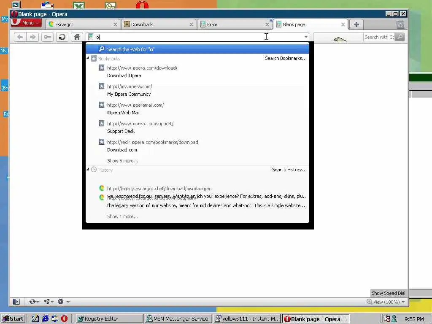Click star icon beside my.opera.com
The image size is (432, 324).
pyautogui.click(x=102, y=86)
